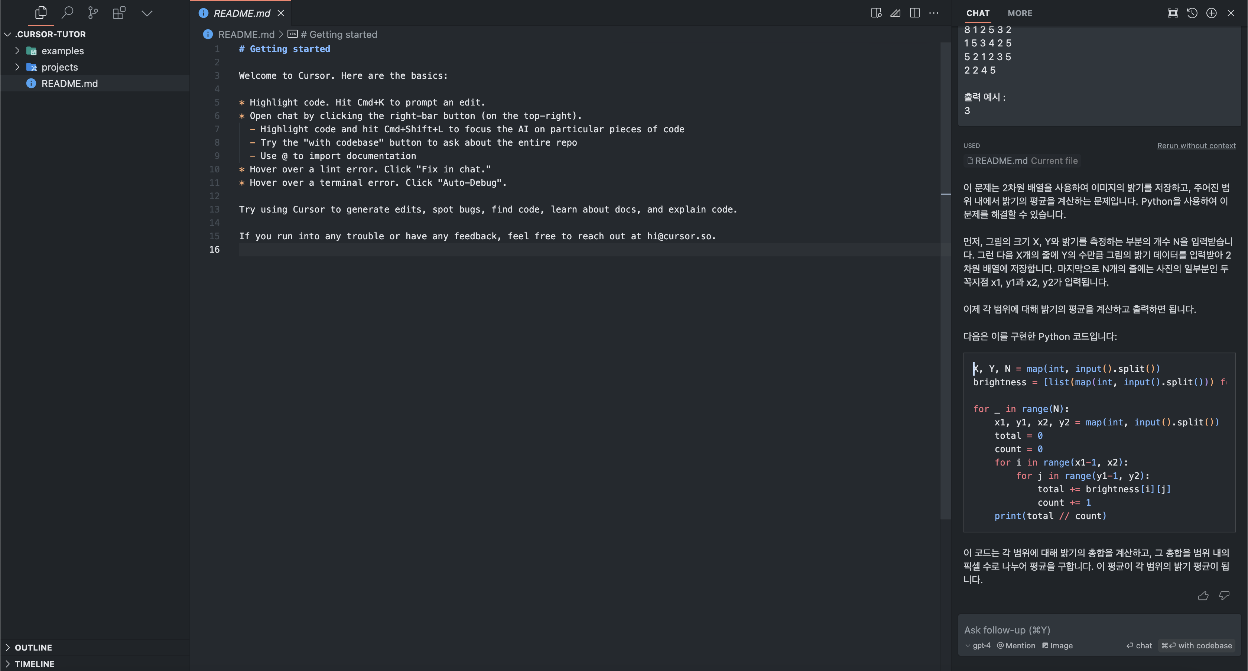Click Rerun without context link
Image resolution: width=1248 pixels, height=671 pixels.
[1196, 145]
